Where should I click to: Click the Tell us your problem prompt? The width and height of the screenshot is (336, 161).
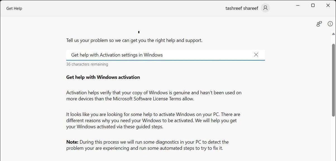(134, 40)
